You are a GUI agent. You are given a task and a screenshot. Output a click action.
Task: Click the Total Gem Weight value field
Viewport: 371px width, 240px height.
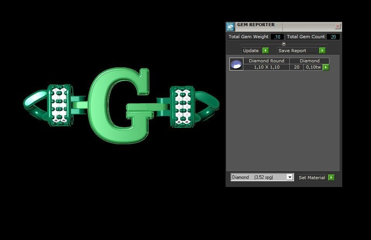(x=277, y=37)
